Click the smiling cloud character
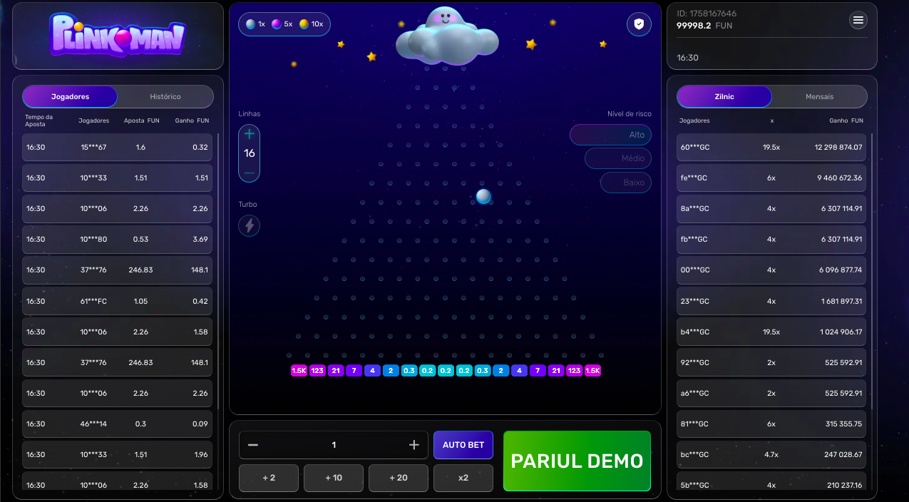 tap(447, 36)
